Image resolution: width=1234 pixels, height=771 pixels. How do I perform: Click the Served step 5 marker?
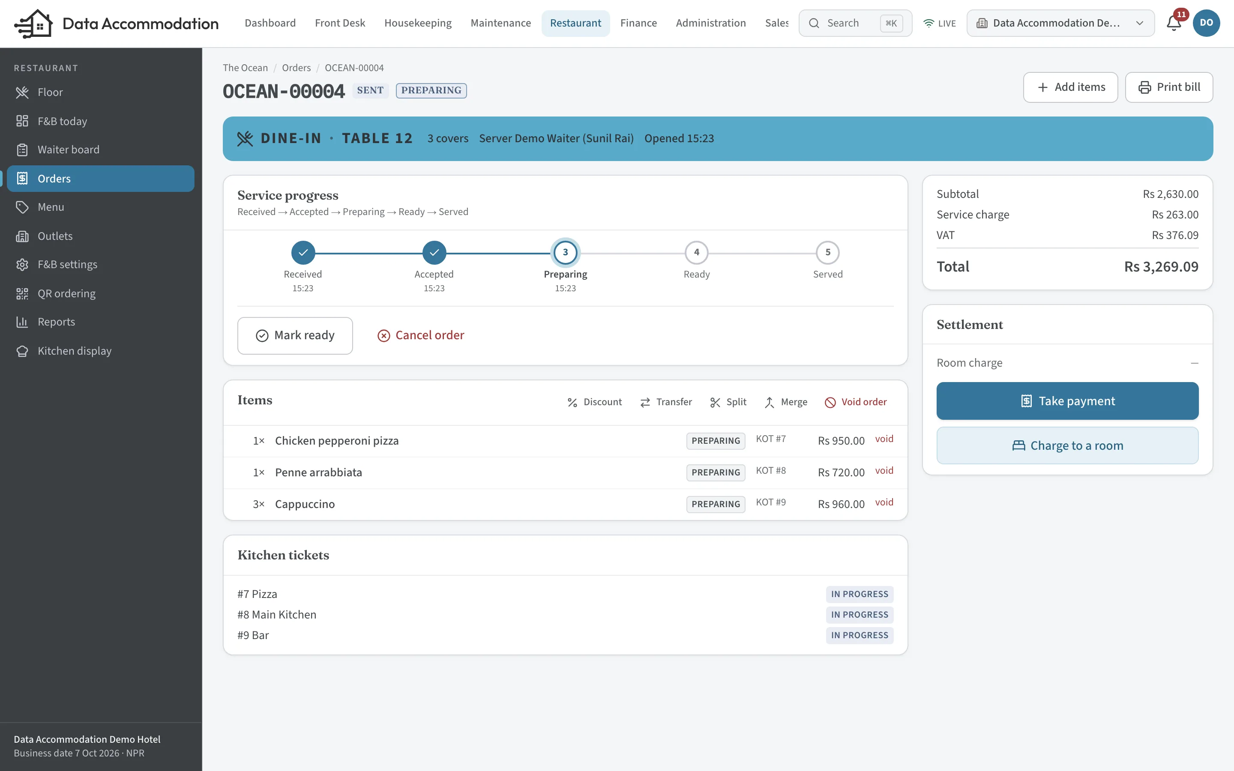click(x=828, y=252)
